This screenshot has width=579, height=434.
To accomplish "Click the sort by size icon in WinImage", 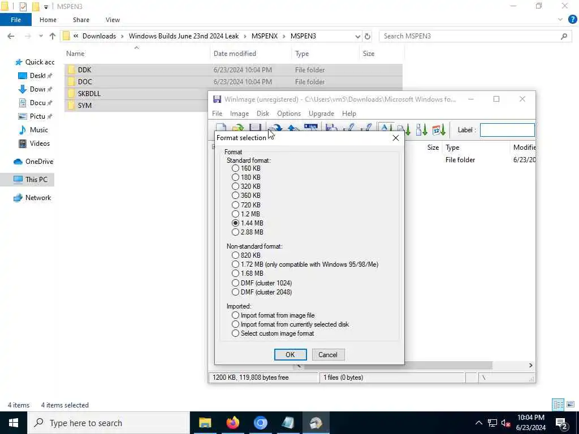I will pyautogui.click(x=422, y=129).
